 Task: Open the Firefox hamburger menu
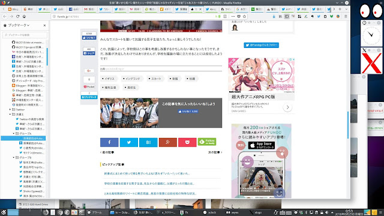coord(346,16)
